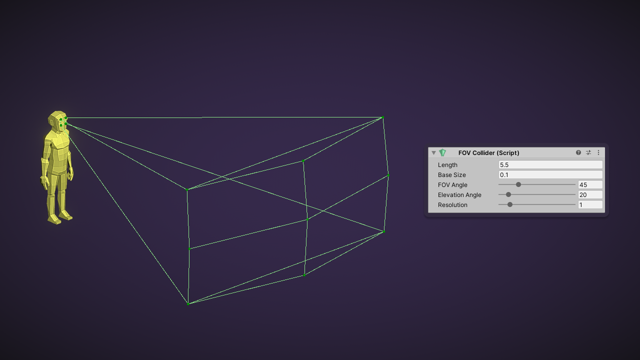Click the Resolution number field showing 1
Screen dimensions: 640x360
click(x=590, y=204)
